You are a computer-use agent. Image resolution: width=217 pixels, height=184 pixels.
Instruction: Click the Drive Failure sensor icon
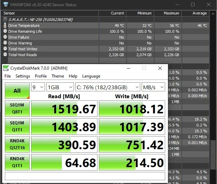tap(5, 37)
